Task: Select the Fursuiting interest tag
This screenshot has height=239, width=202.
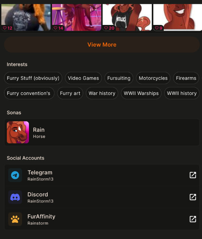Action: click(119, 78)
